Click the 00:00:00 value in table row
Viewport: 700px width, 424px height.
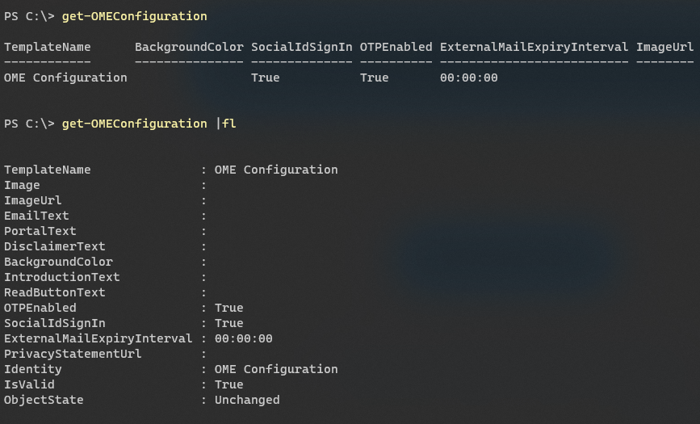469,78
